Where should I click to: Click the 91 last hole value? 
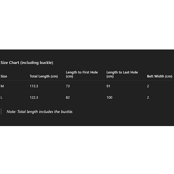point(108,86)
